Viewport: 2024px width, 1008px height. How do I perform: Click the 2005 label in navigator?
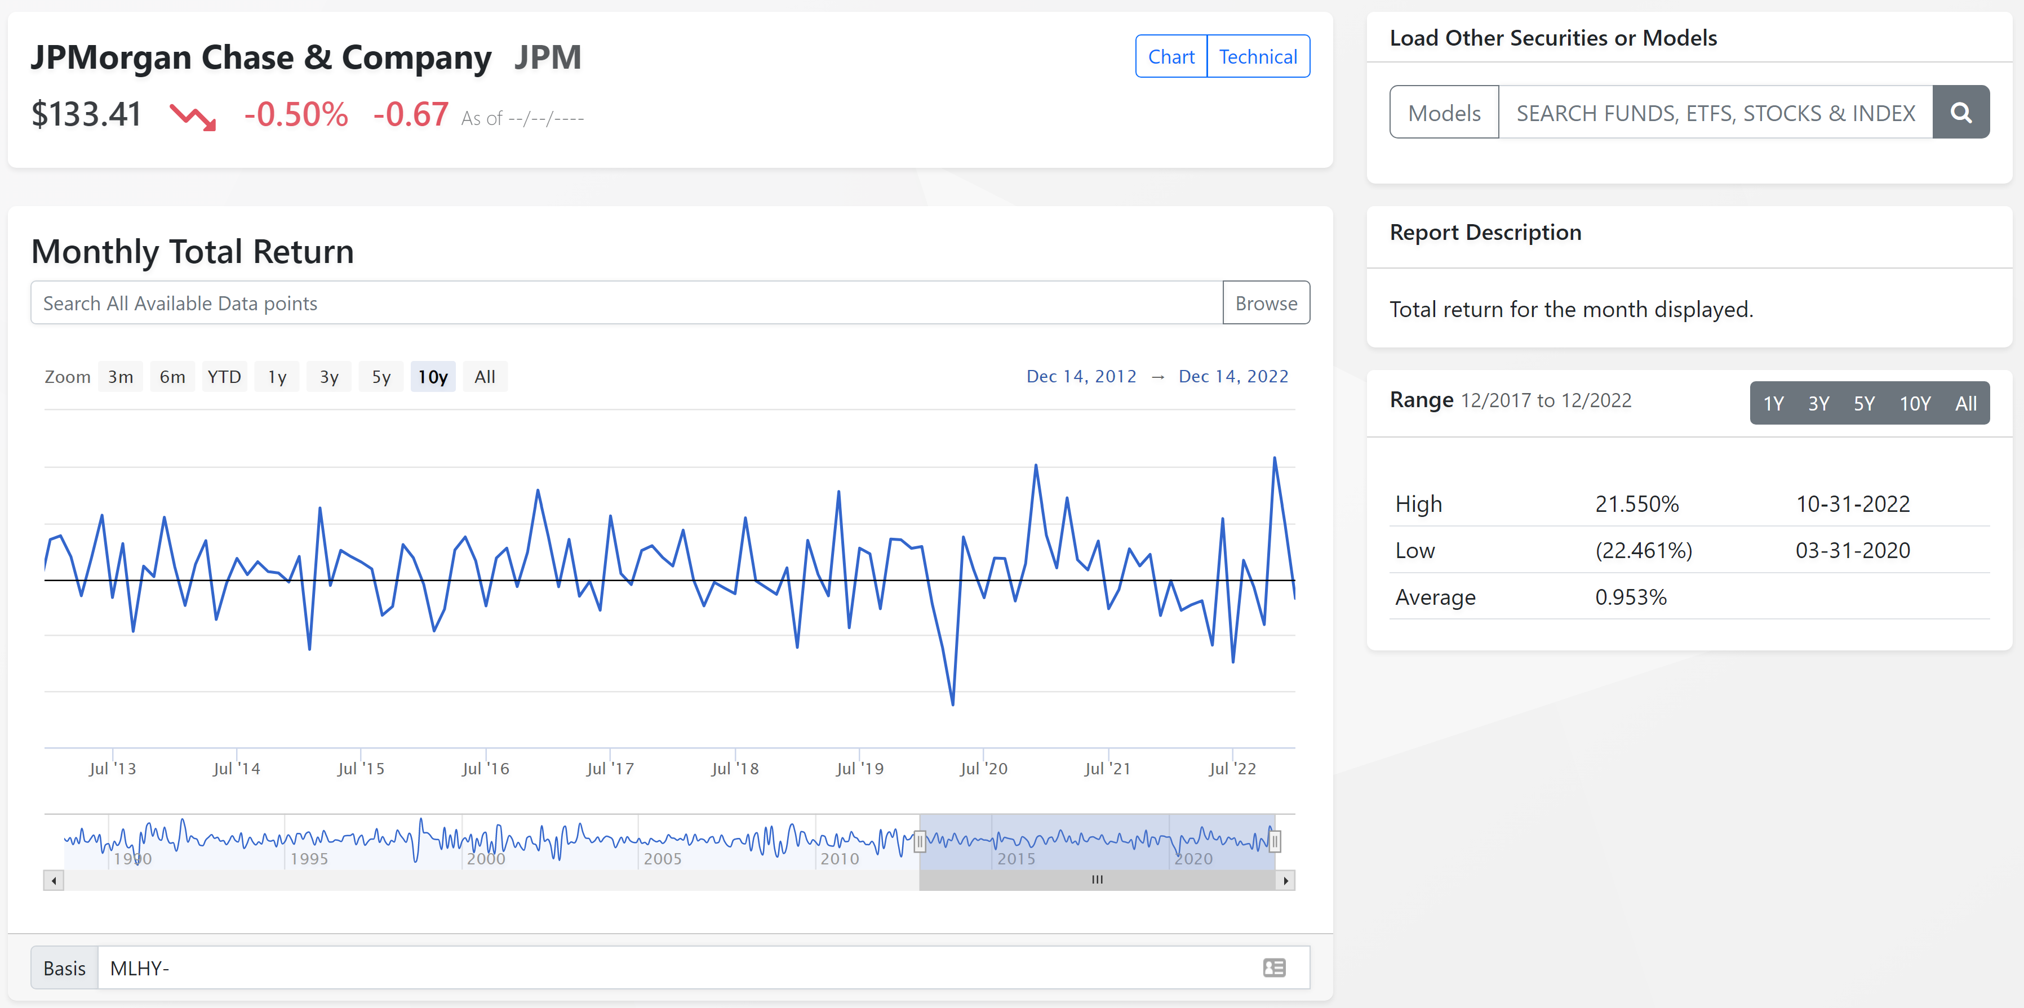coord(662,859)
